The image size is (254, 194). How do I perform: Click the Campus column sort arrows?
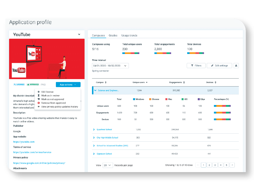point(106,82)
